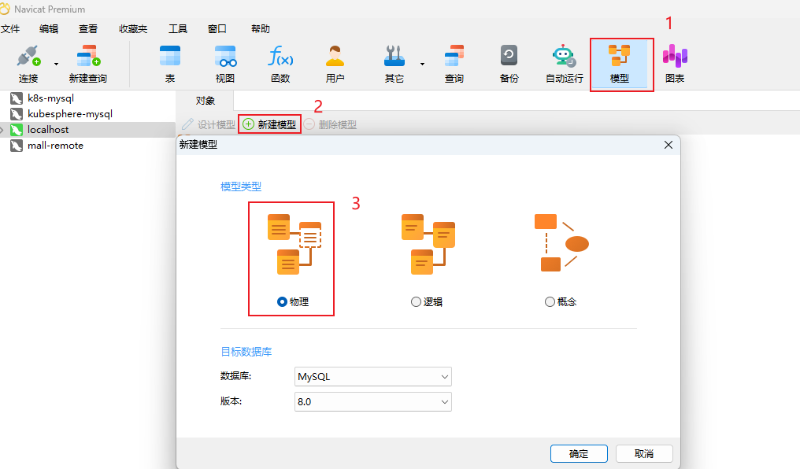Click the Navicat Premium app logo
Screen dimensions: 800x469
tap(5, 9)
